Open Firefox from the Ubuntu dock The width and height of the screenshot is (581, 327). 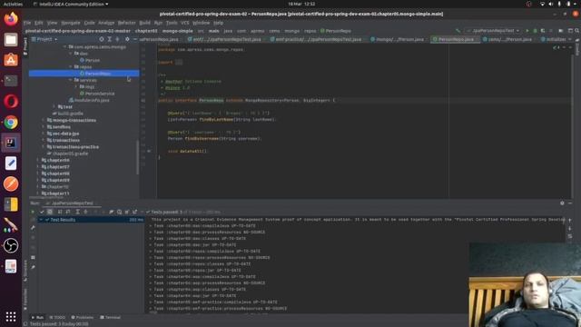[11, 18]
